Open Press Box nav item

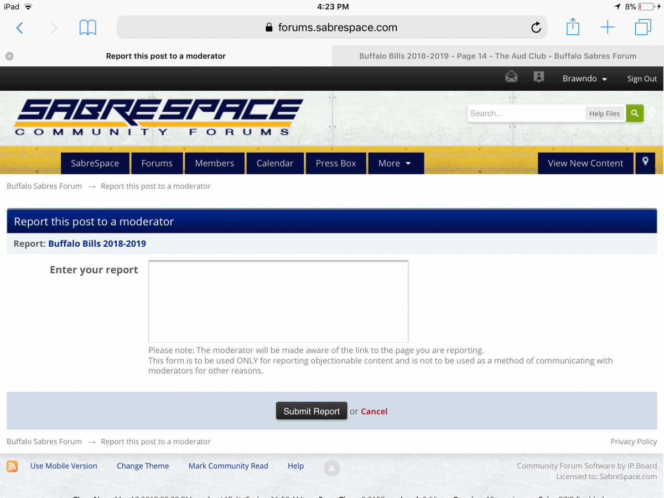[336, 163]
